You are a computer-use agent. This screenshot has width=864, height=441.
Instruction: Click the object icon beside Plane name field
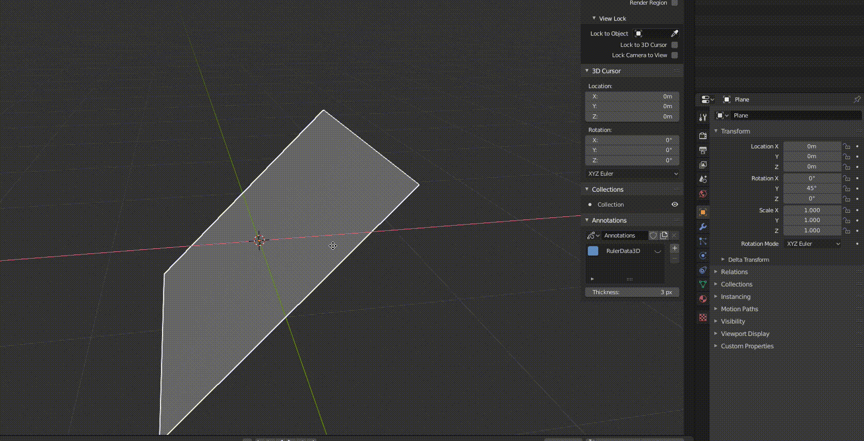click(x=722, y=115)
